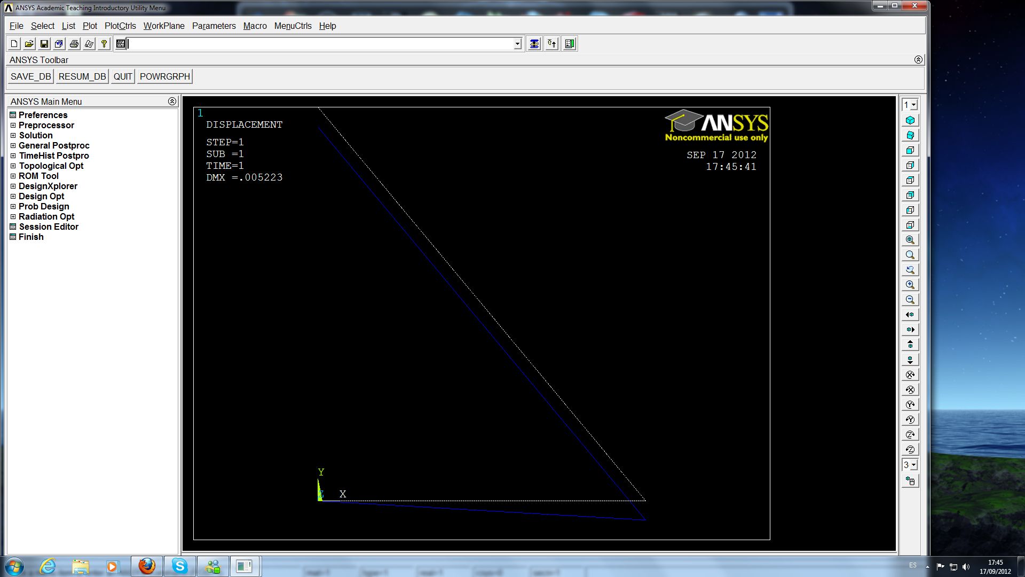Screen dimensions: 1025x577
Task: Expand the General Postproc tree node
Action: [x=13, y=145]
